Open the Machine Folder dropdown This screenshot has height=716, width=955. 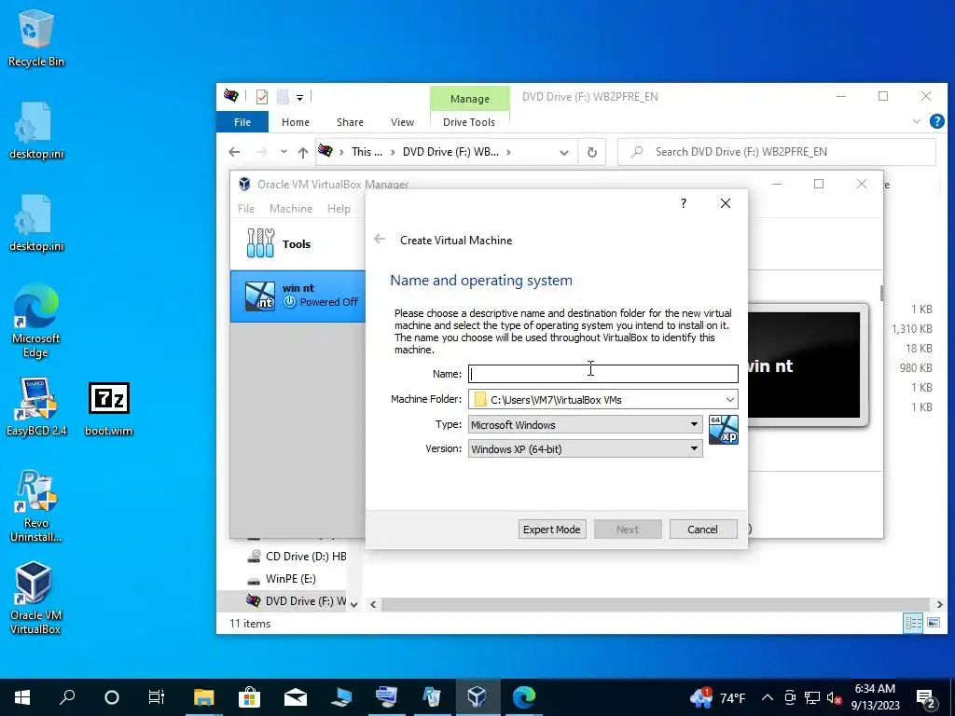pyautogui.click(x=729, y=399)
